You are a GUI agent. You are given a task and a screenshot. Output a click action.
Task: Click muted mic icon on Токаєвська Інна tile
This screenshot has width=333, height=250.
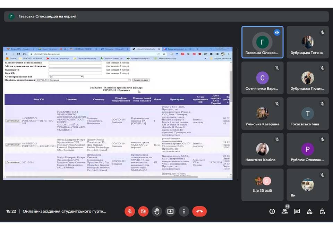pyautogui.click(x=322, y=104)
